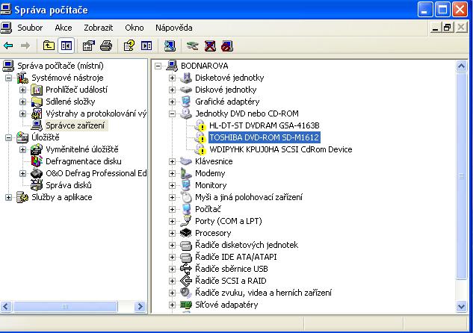Click the Help question mark icon
Screen dimensions: 473x333
pyautogui.click(x=129, y=46)
